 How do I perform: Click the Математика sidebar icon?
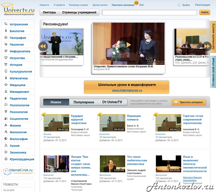coord(6,78)
